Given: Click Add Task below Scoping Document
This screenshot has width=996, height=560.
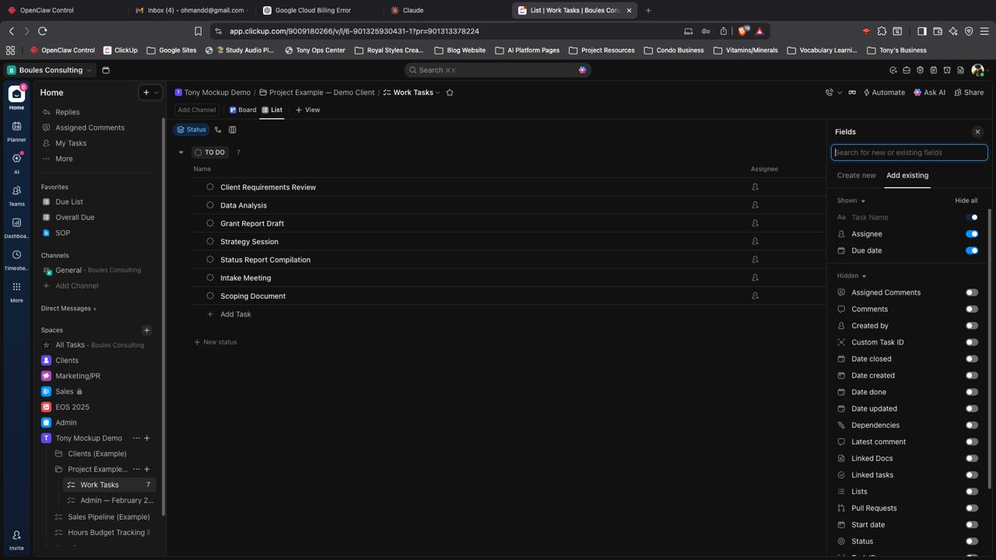Looking at the screenshot, I should [235, 314].
